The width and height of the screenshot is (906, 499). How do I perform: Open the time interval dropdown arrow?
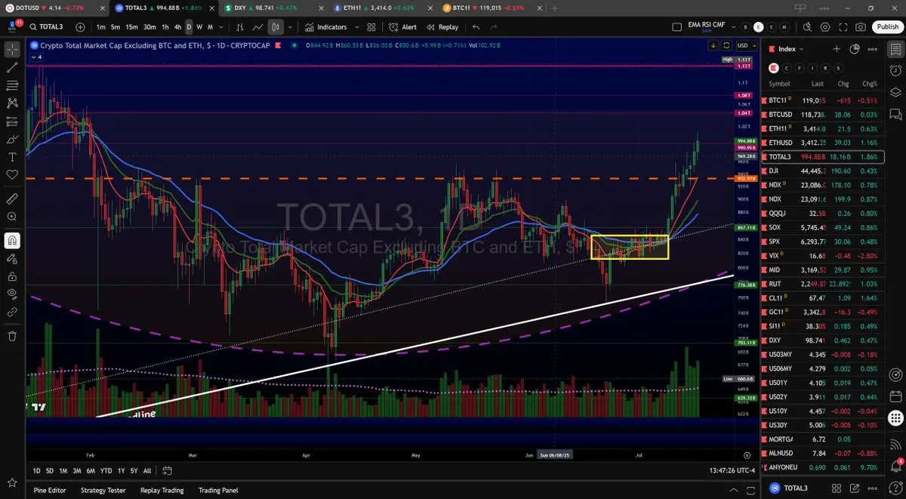coord(220,27)
